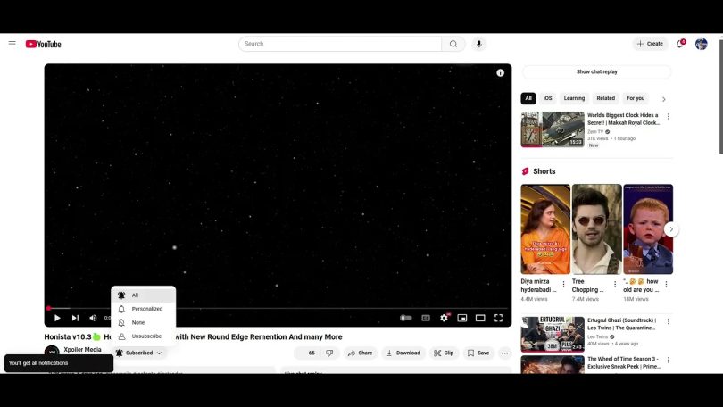Image resolution: width=723 pixels, height=407 pixels.
Task: Click the video progress bar
Action: tap(268, 308)
